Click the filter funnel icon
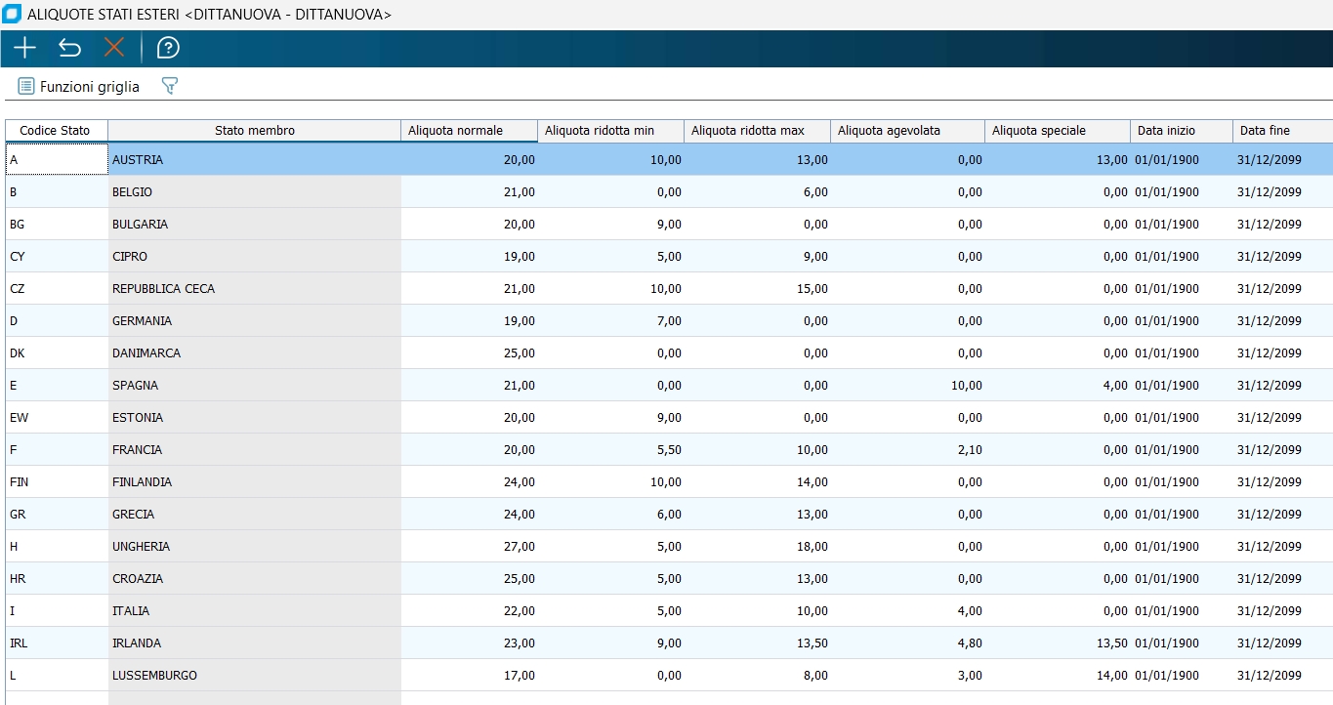Viewport: 1333px width, 705px height. point(169,87)
